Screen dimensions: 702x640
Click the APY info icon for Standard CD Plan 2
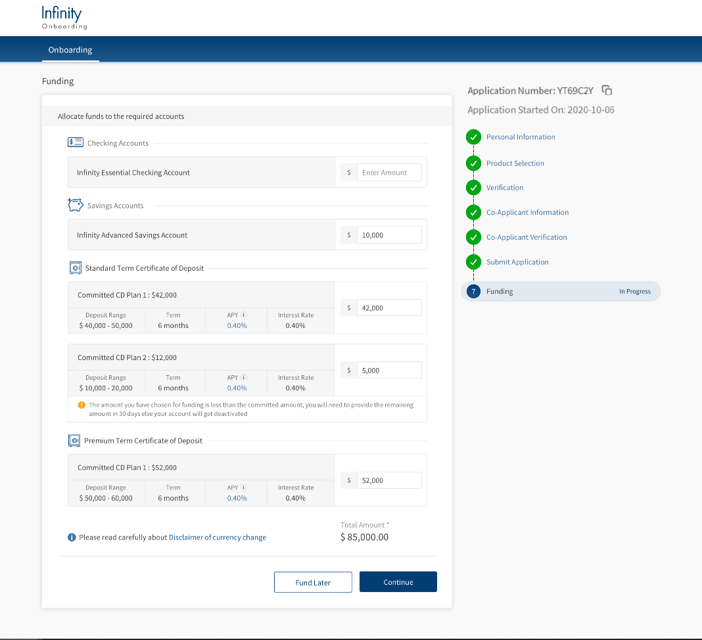(244, 377)
